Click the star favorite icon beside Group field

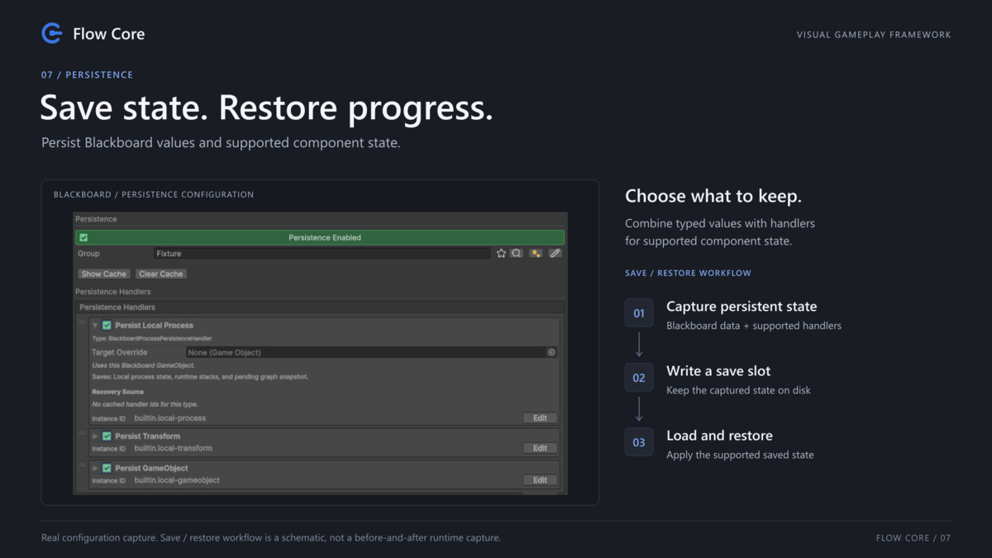tap(501, 254)
